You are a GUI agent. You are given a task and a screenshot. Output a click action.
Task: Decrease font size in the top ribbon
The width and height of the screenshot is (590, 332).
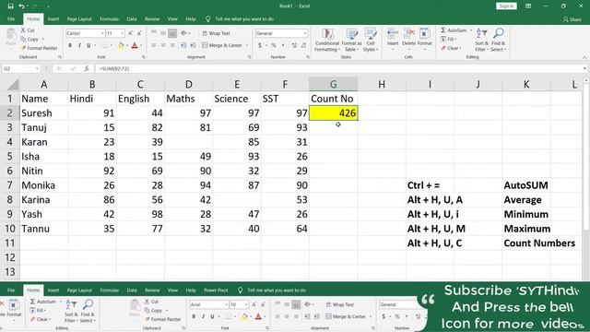point(139,33)
